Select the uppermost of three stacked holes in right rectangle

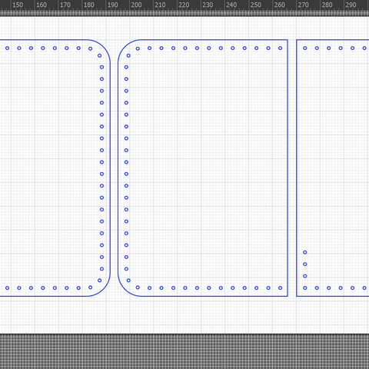coord(305,252)
